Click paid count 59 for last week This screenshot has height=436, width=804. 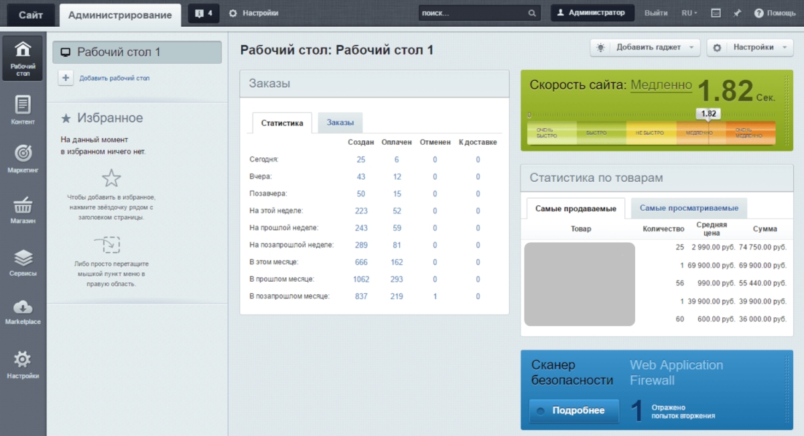coord(397,228)
